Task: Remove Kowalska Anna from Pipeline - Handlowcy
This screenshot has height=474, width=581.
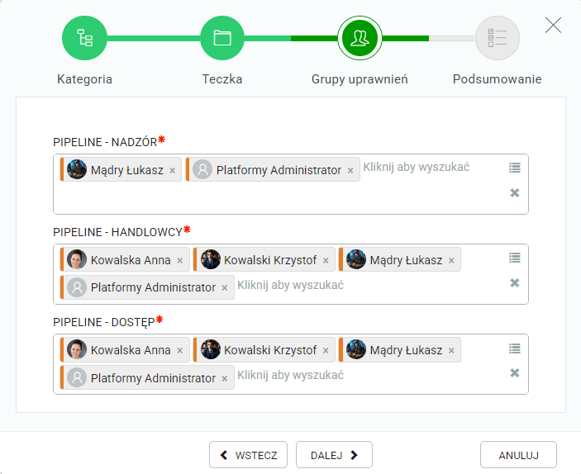Action: click(179, 261)
